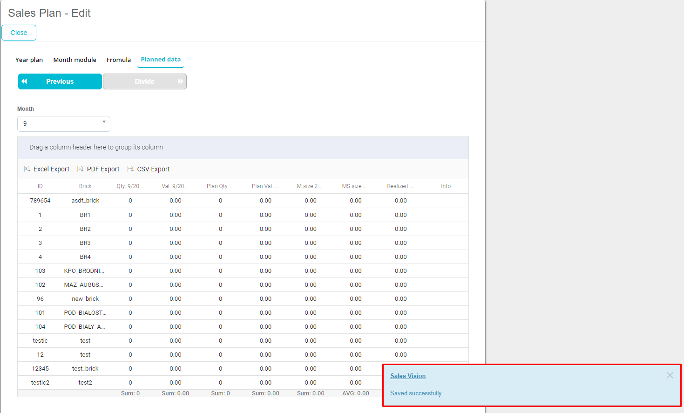Open the Sales Vision link
This screenshot has height=413, width=684.
[x=408, y=376]
